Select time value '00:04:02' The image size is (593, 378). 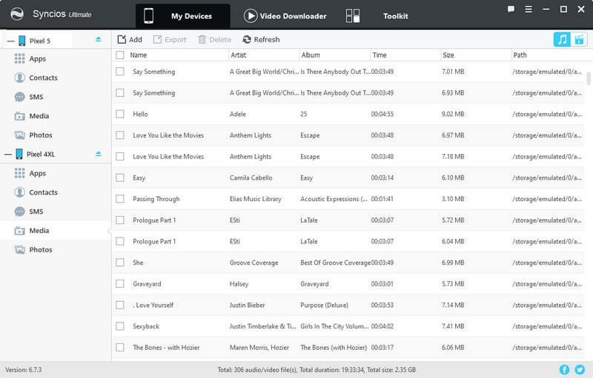(382, 326)
